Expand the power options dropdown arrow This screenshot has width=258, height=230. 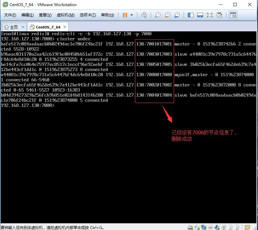[x=132, y=15]
